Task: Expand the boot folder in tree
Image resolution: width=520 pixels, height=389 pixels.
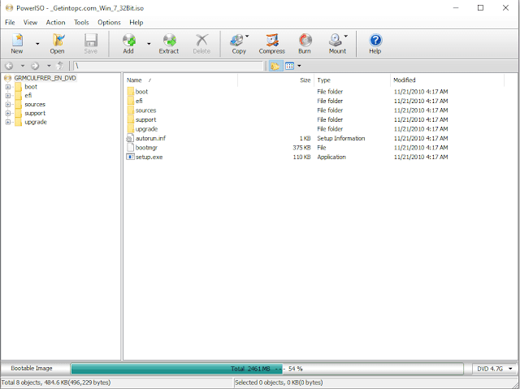Action: point(7,87)
